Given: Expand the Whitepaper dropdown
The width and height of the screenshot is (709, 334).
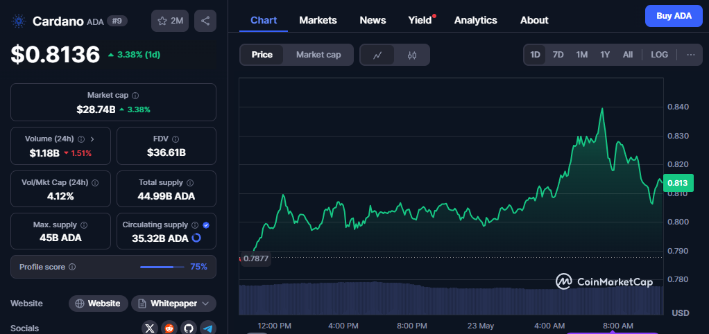Looking at the screenshot, I should [x=173, y=304].
